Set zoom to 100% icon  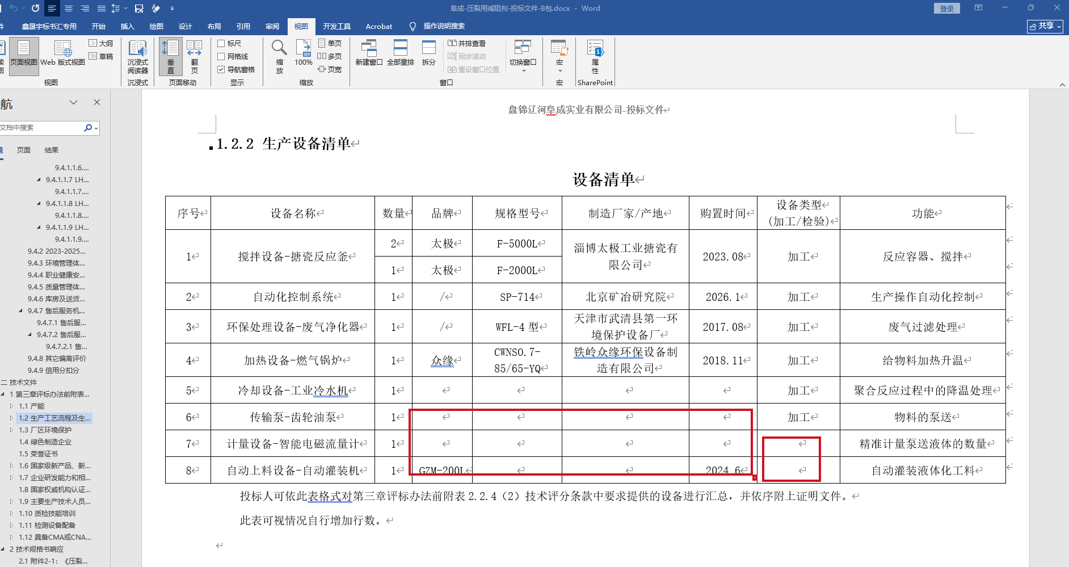click(x=304, y=53)
